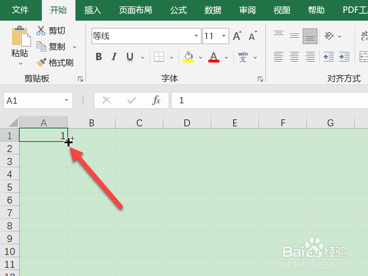368x276 pixels.
Task: Center text horizontally
Action: click(294, 56)
